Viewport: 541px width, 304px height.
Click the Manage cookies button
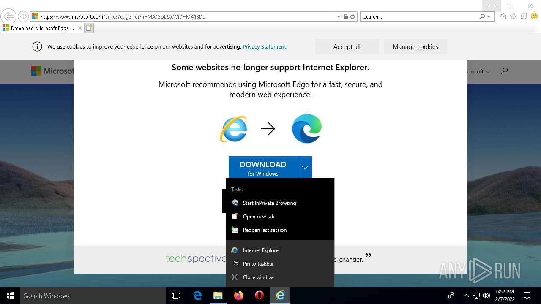pos(415,47)
